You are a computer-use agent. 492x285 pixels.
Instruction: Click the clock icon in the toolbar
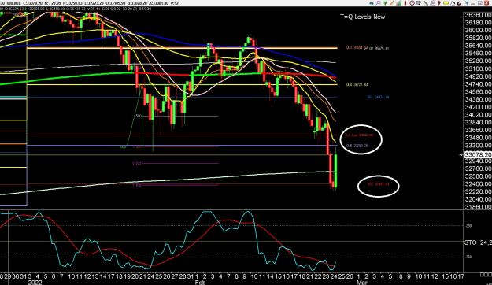coord(412,3)
